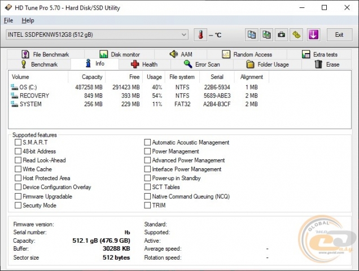Switch to the Erase tab
Image resolution: width=359 pixels, height=271 pixels.
327,64
